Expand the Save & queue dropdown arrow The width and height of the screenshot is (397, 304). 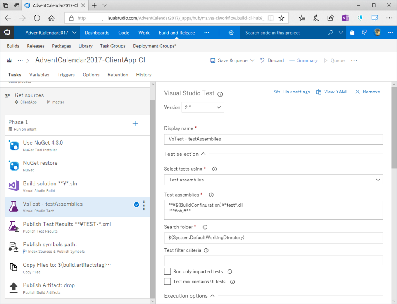point(252,60)
